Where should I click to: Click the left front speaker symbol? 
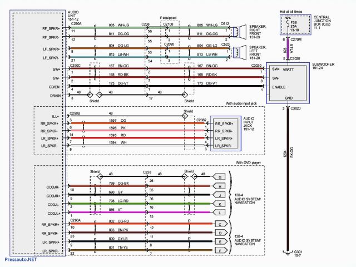click(x=242, y=52)
